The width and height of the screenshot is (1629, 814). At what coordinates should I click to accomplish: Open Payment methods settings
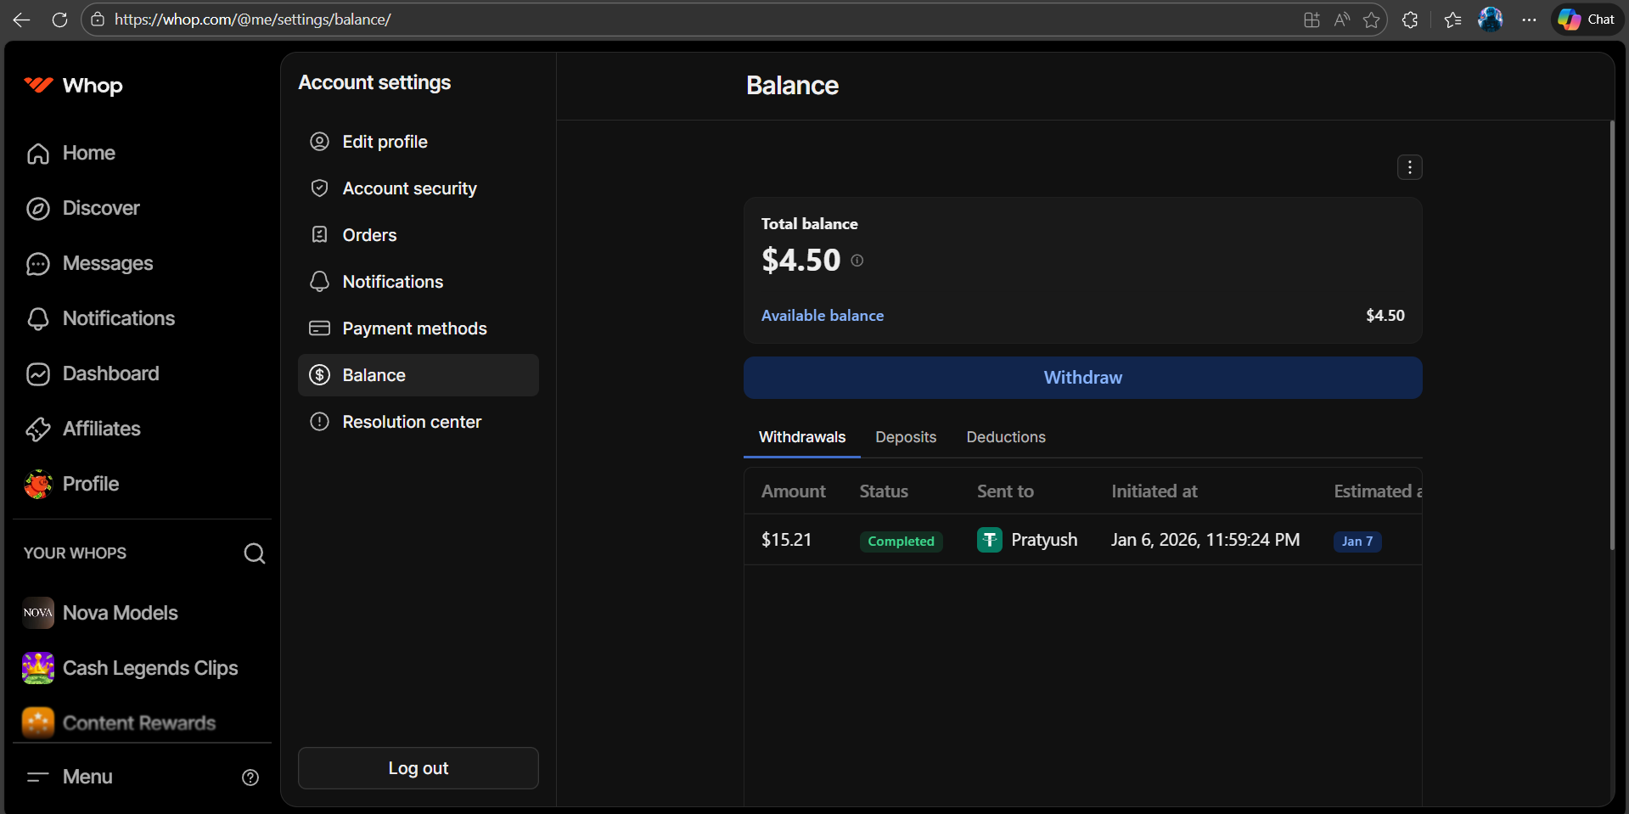pos(414,328)
